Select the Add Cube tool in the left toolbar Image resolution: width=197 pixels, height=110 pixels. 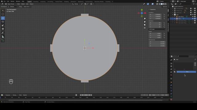3,41
